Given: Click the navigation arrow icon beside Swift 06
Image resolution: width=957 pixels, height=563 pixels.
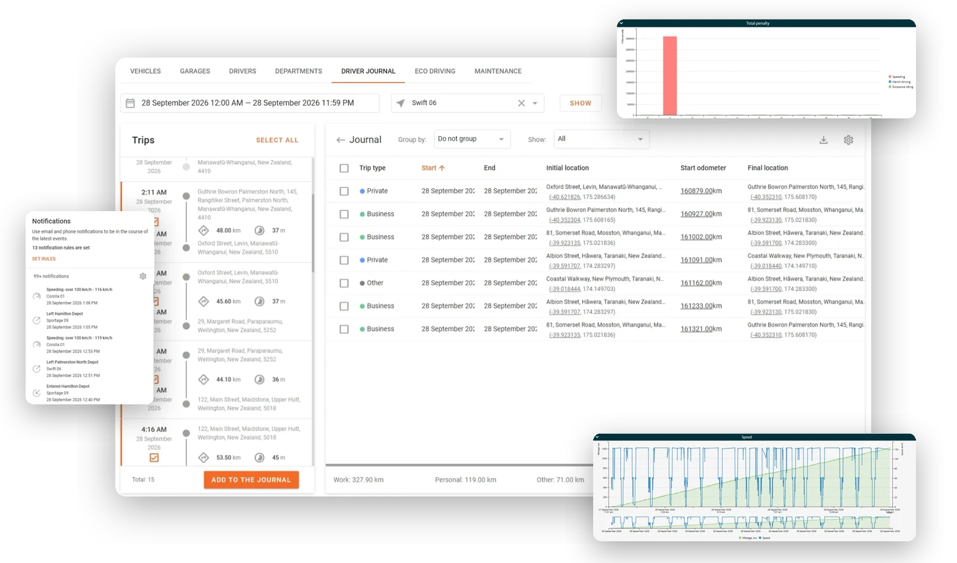Looking at the screenshot, I should tap(400, 103).
